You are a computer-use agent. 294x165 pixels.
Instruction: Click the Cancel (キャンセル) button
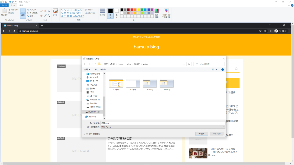point(216,133)
